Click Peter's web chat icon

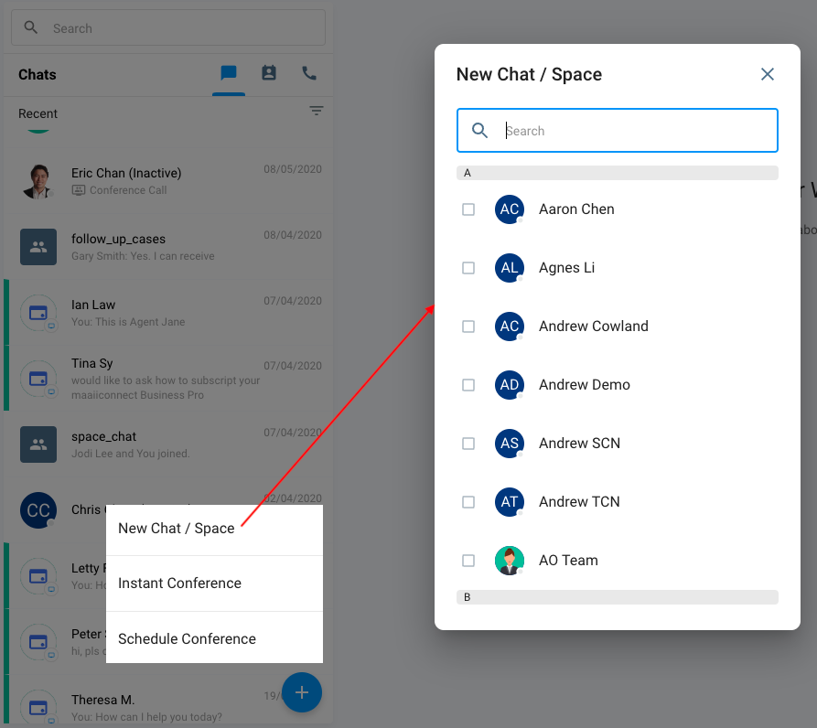point(38,642)
